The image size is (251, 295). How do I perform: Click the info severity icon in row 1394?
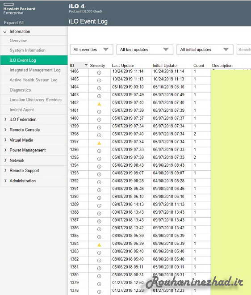99,167
